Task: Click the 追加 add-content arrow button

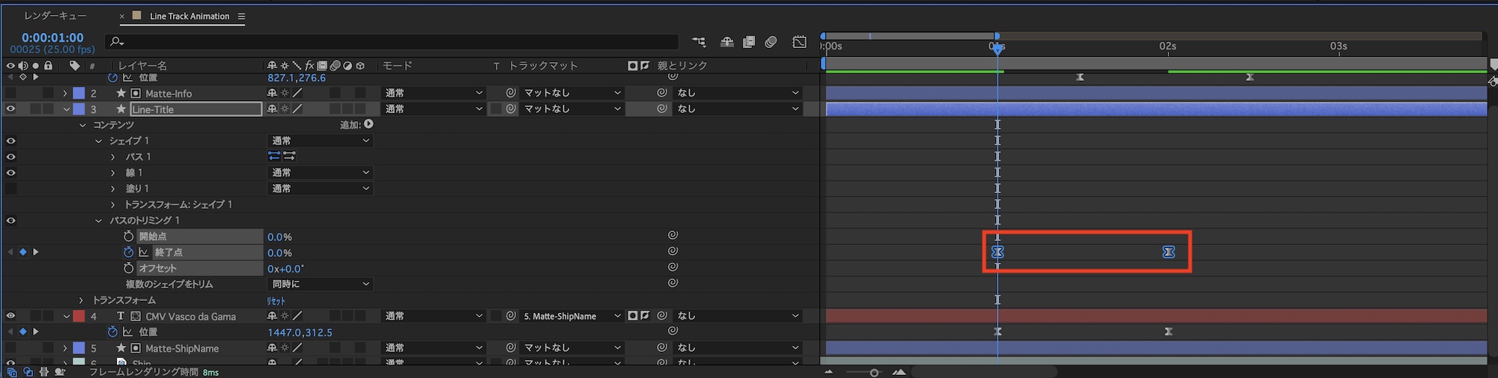Action: click(x=369, y=124)
